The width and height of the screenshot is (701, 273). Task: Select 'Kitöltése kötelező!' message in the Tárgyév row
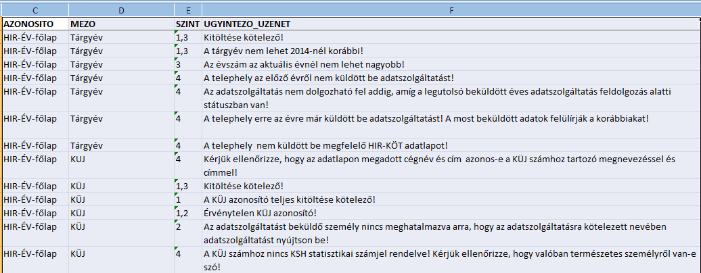[451, 37]
